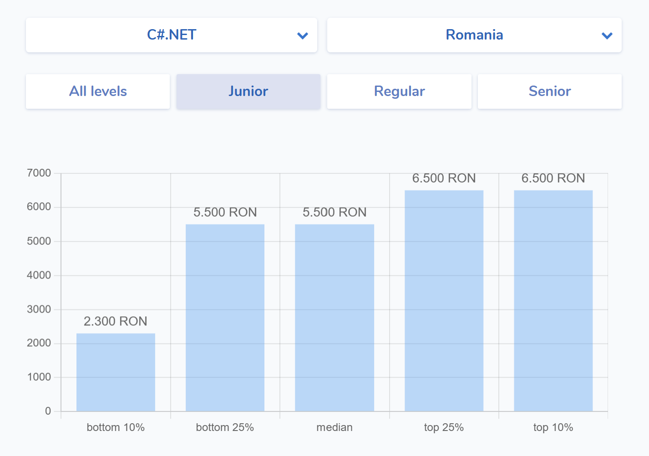Screen dimensions: 649x456
Task: Click the top 10% salary bar
Action: click(x=553, y=300)
